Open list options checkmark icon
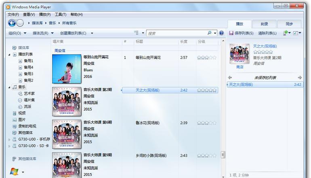This screenshot has height=178, width=311. (296, 33)
